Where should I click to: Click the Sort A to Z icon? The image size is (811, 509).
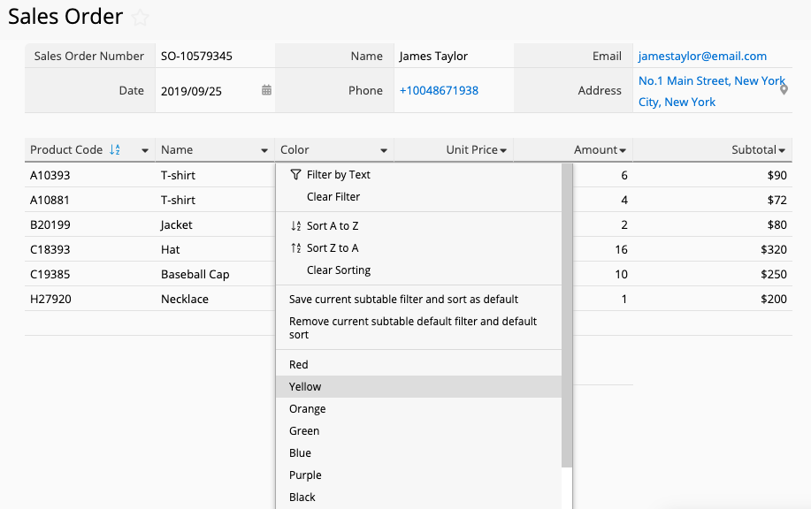click(296, 226)
